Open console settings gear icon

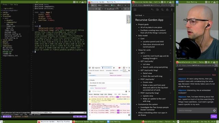tap(126, 92)
